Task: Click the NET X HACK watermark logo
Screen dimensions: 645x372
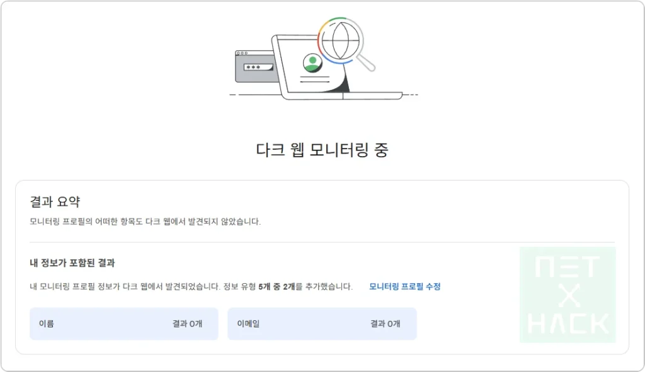Action: (x=567, y=296)
